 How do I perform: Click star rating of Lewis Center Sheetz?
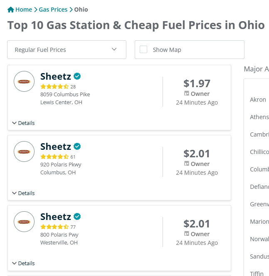pos(54,87)
